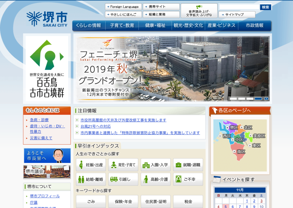This screenshot has width=293, height=208.
Task: Select the first carousel slide indicator
Action: click(x=233, y=99)
